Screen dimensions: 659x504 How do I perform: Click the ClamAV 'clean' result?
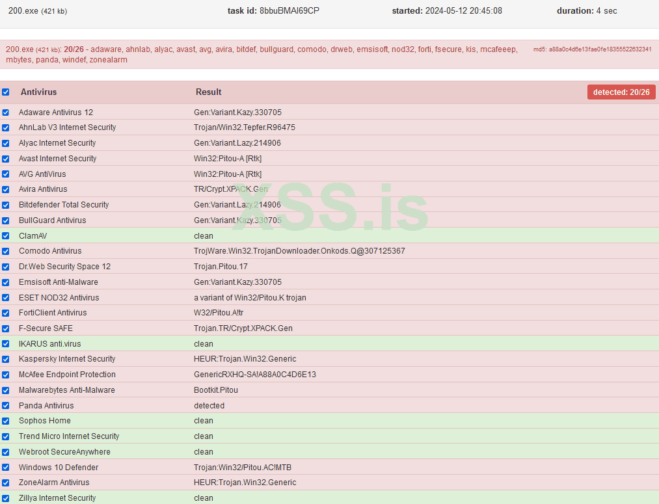point(204,235)
